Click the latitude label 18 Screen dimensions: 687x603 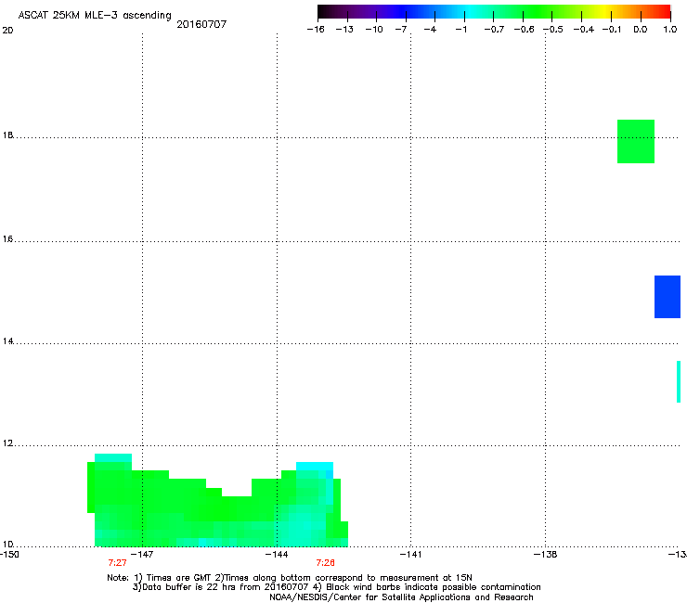[x=7, y=135]
